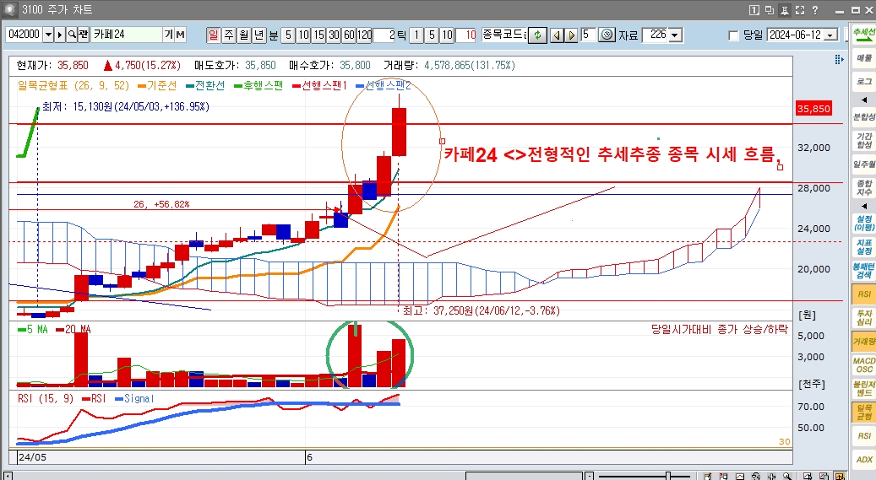Click the 5 MA volume legend
This screenshot has width=876, height=480.
pyautogui.click(x=32, y=329)
